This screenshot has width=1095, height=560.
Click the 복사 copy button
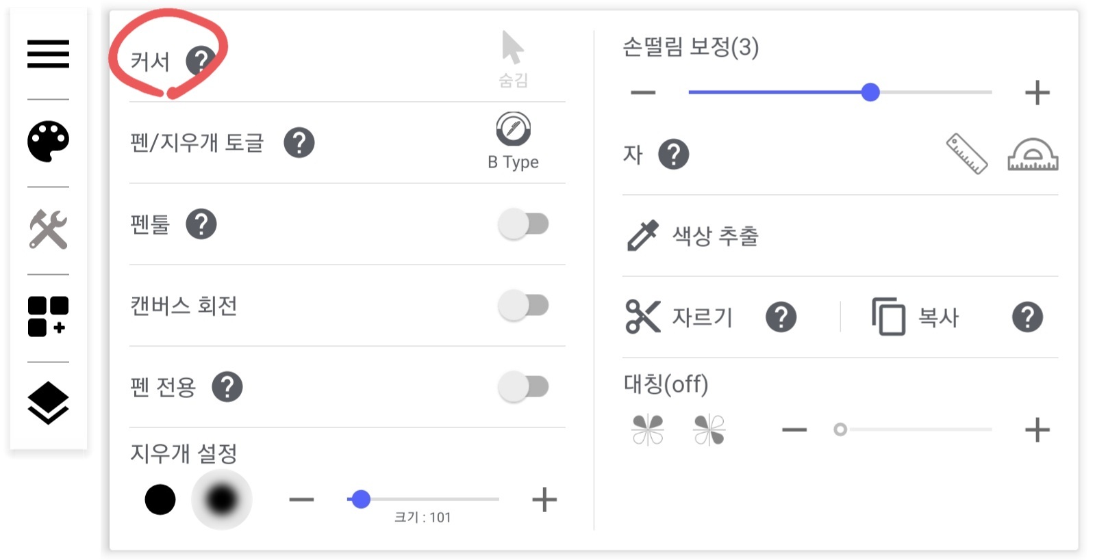(888, 317)
